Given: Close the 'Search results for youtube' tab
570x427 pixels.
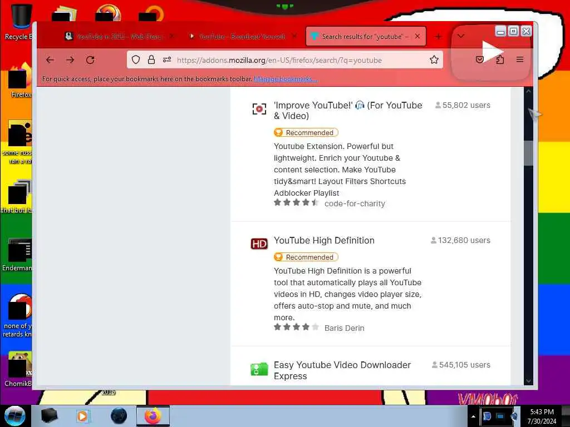Looking at the screenshot, I should pyautogui.click(x=417, y=36).
